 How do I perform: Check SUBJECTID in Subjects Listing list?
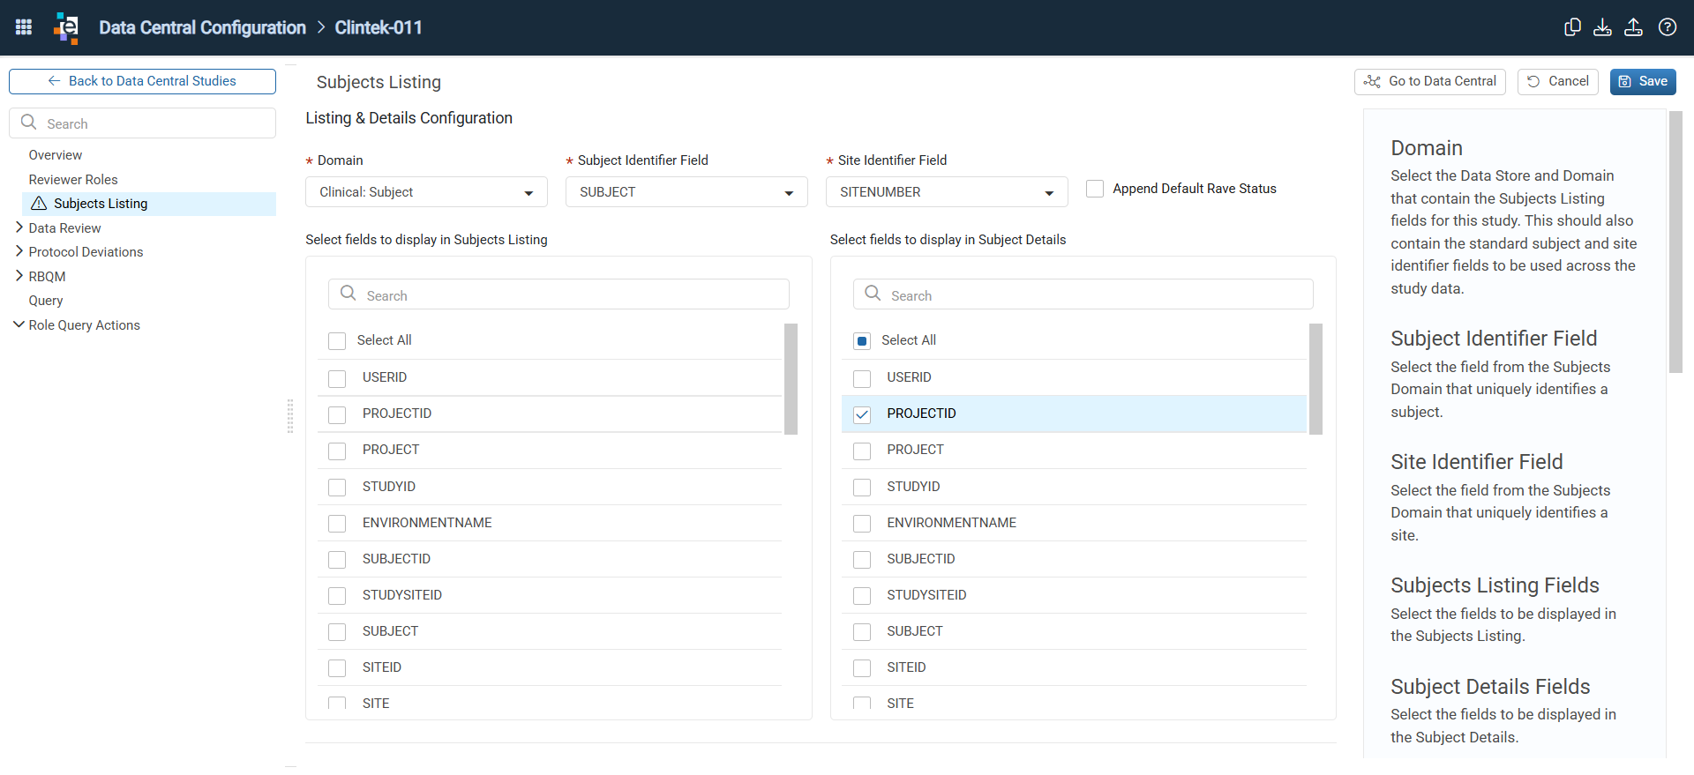(337, 560)
